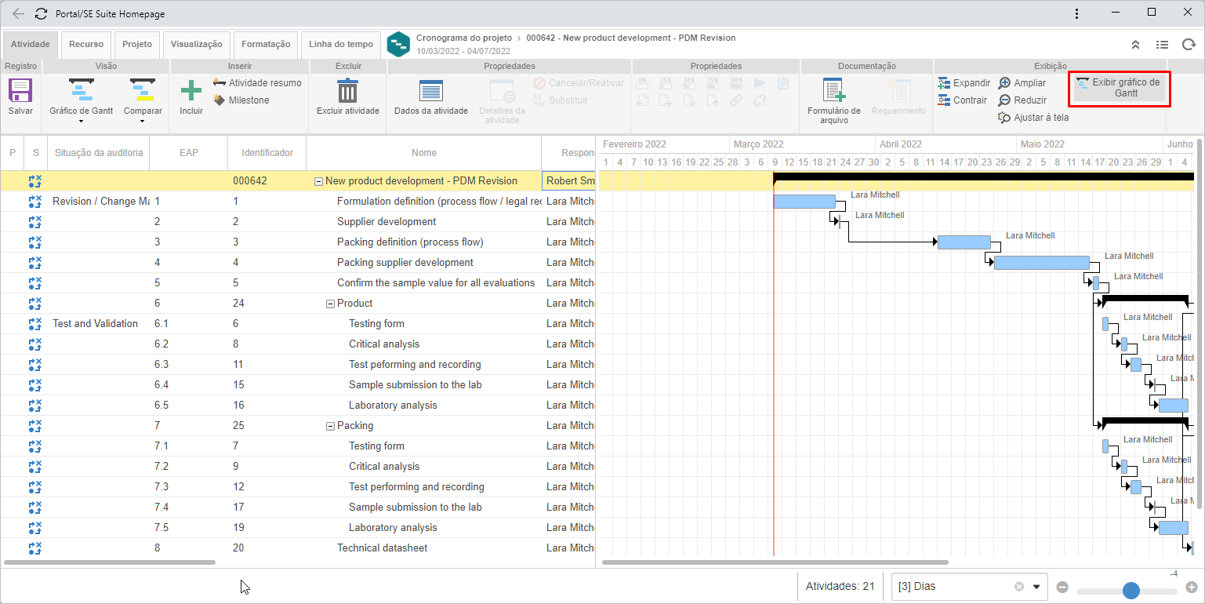Click the Comparar icon
Screen dimensions: 1205x604
(x=143, y=91)
